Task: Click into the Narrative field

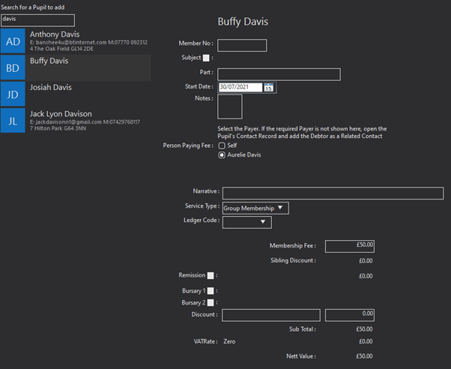Action: [333, 193]
